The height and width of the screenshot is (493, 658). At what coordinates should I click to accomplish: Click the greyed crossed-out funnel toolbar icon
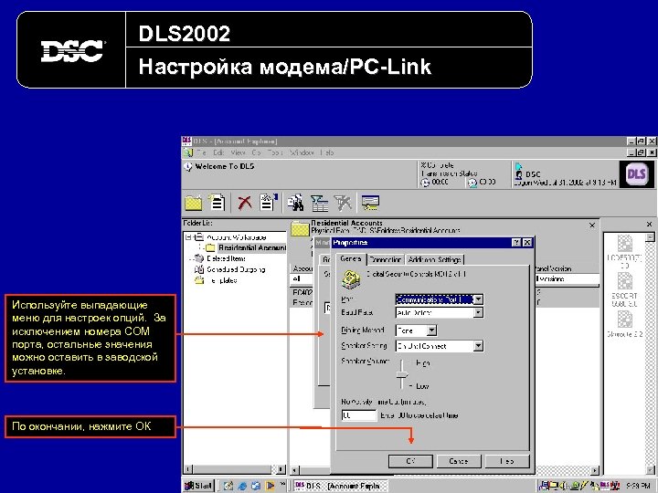tap(343, 203)
